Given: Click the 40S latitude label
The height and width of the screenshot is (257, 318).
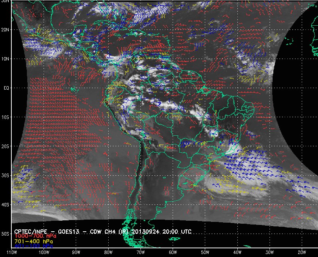Looking at the screenshot, I should coord(5,205).
